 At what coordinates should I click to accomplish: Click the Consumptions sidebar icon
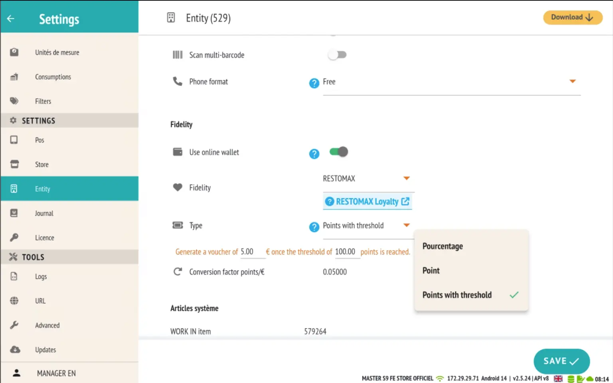pyautogui.click(x=14, y=77)
